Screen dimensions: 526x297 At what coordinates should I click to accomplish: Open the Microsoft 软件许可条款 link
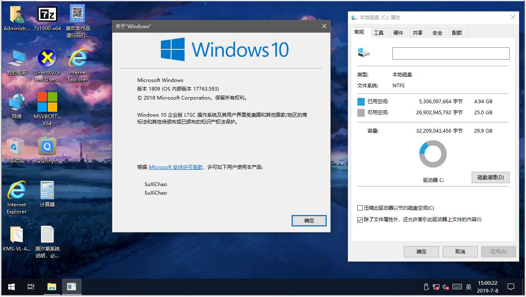pos(176,167)
